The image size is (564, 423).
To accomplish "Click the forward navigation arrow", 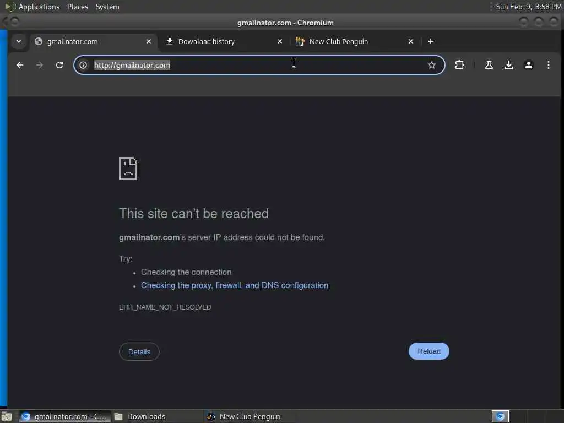I will [40, 65].
